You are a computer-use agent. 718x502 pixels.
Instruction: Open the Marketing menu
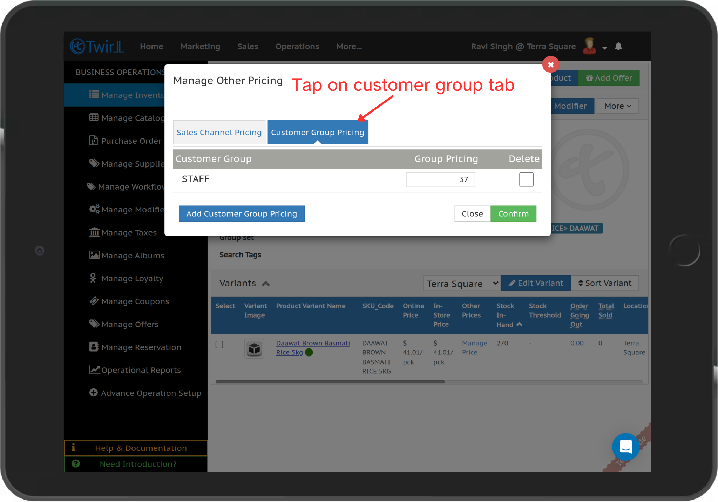coord(200,46)
